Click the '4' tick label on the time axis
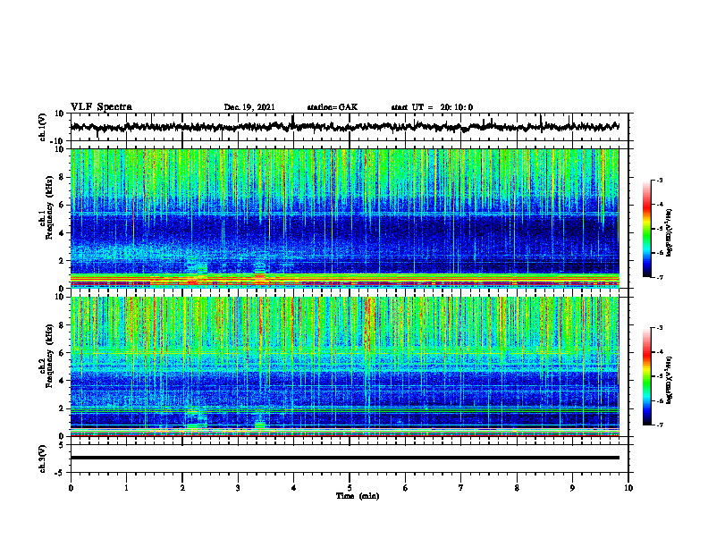This screenshot has height=547, width=708. [294, 488]
